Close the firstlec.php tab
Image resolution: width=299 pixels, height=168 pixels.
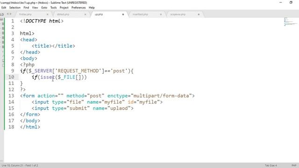click(x=47, y=14)
